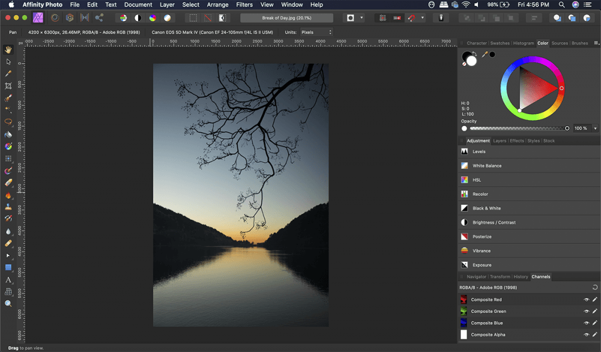Open the Filters menu
The height and width of the screenshot is (352, 601).
[244, 5]
